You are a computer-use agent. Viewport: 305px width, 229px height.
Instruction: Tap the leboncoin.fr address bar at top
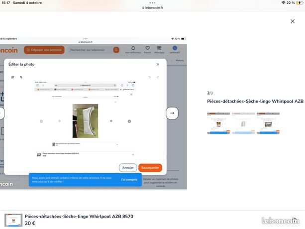pyautogui.click(x=152, y=8)
